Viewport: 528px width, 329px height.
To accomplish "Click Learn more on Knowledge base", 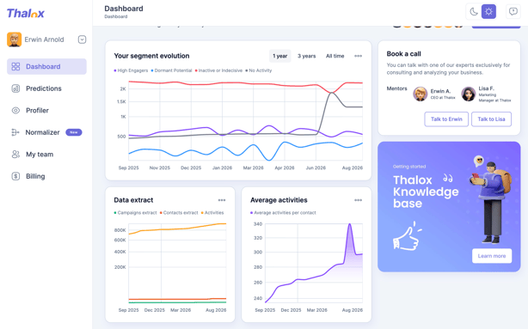I will (x=492, y=256).
